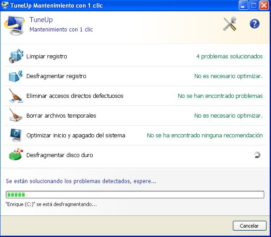Open the settings wrench and screwdriver icon
The image size is (271, 237).
coord(230,24)
